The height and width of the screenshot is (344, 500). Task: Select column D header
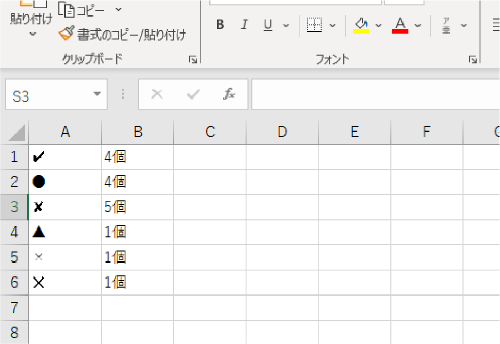[282, 132]
